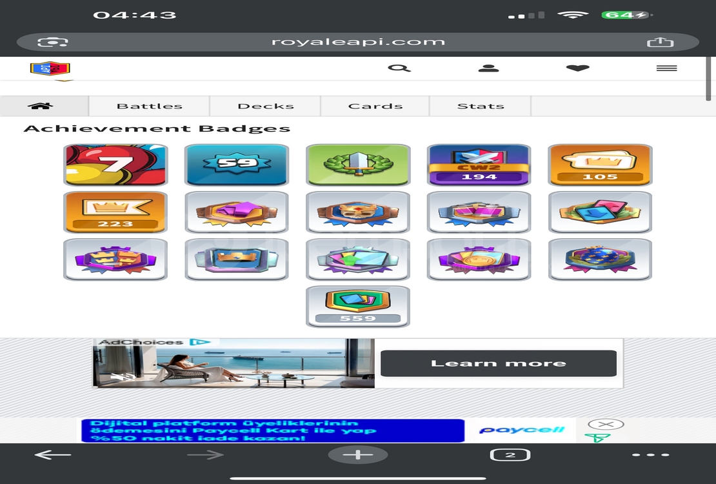This screenshot has height=484, width=716.
Task: Tap the card collection badge 559
Action: pos(358,307)
